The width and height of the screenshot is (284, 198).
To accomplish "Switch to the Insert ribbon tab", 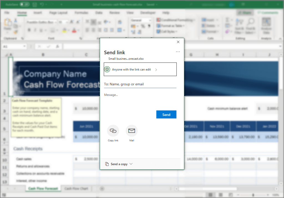I will click(38, 13).
